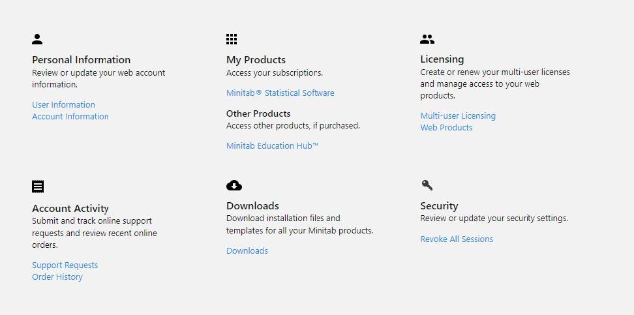Click the two-people icon above Licensing

(427, 39)
